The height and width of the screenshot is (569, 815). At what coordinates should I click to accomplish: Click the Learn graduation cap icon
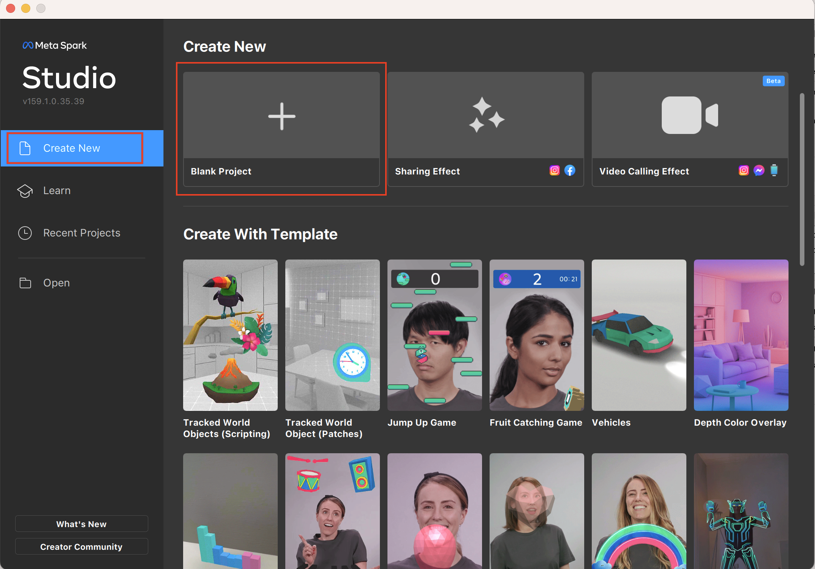click(x=25, y=191)
